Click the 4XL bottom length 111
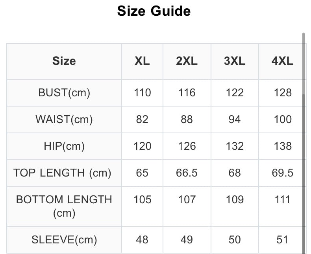311x254 pixels. coord(282,199)
